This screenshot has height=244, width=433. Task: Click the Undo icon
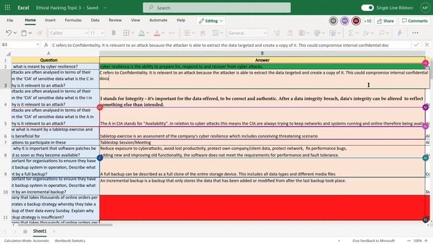pyautogui.click(x=9, y=33)
